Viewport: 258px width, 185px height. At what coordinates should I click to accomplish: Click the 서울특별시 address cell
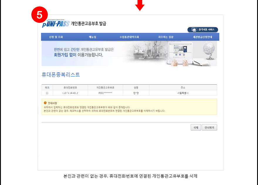183,93
